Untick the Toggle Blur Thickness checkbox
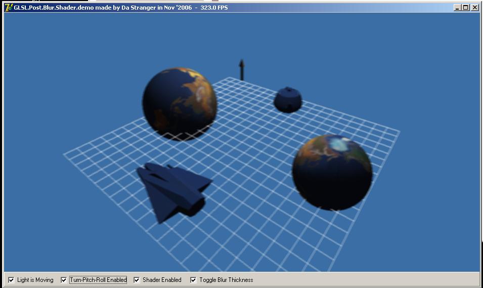483x288 pixels. click(193, 280)
